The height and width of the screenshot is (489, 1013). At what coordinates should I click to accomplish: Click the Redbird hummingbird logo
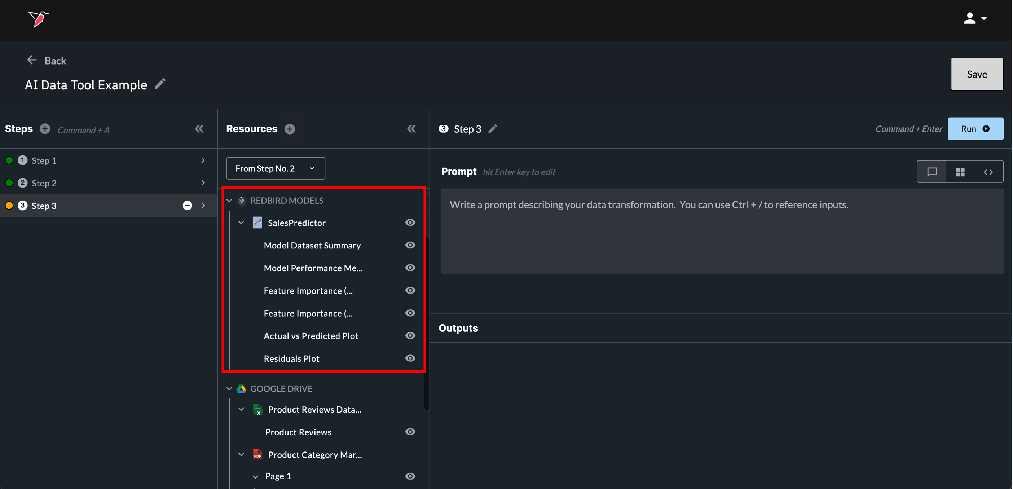coord(38,18)
